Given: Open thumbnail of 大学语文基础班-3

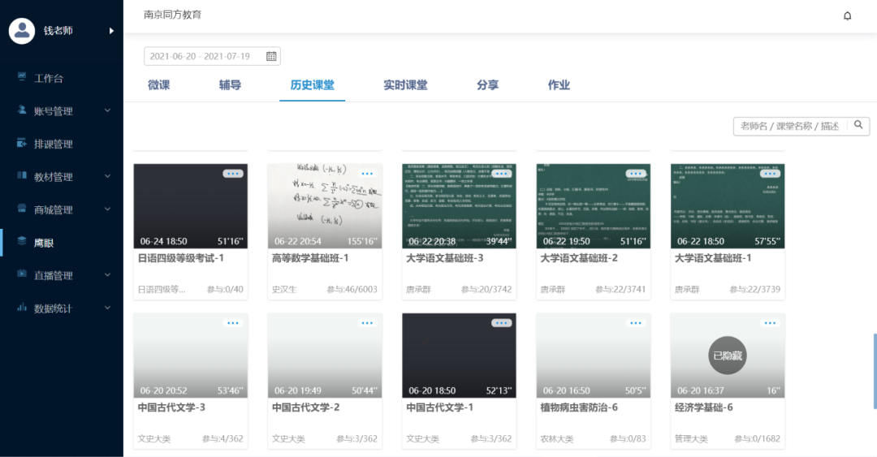Looking at the screenshot, I should [459, 206].
